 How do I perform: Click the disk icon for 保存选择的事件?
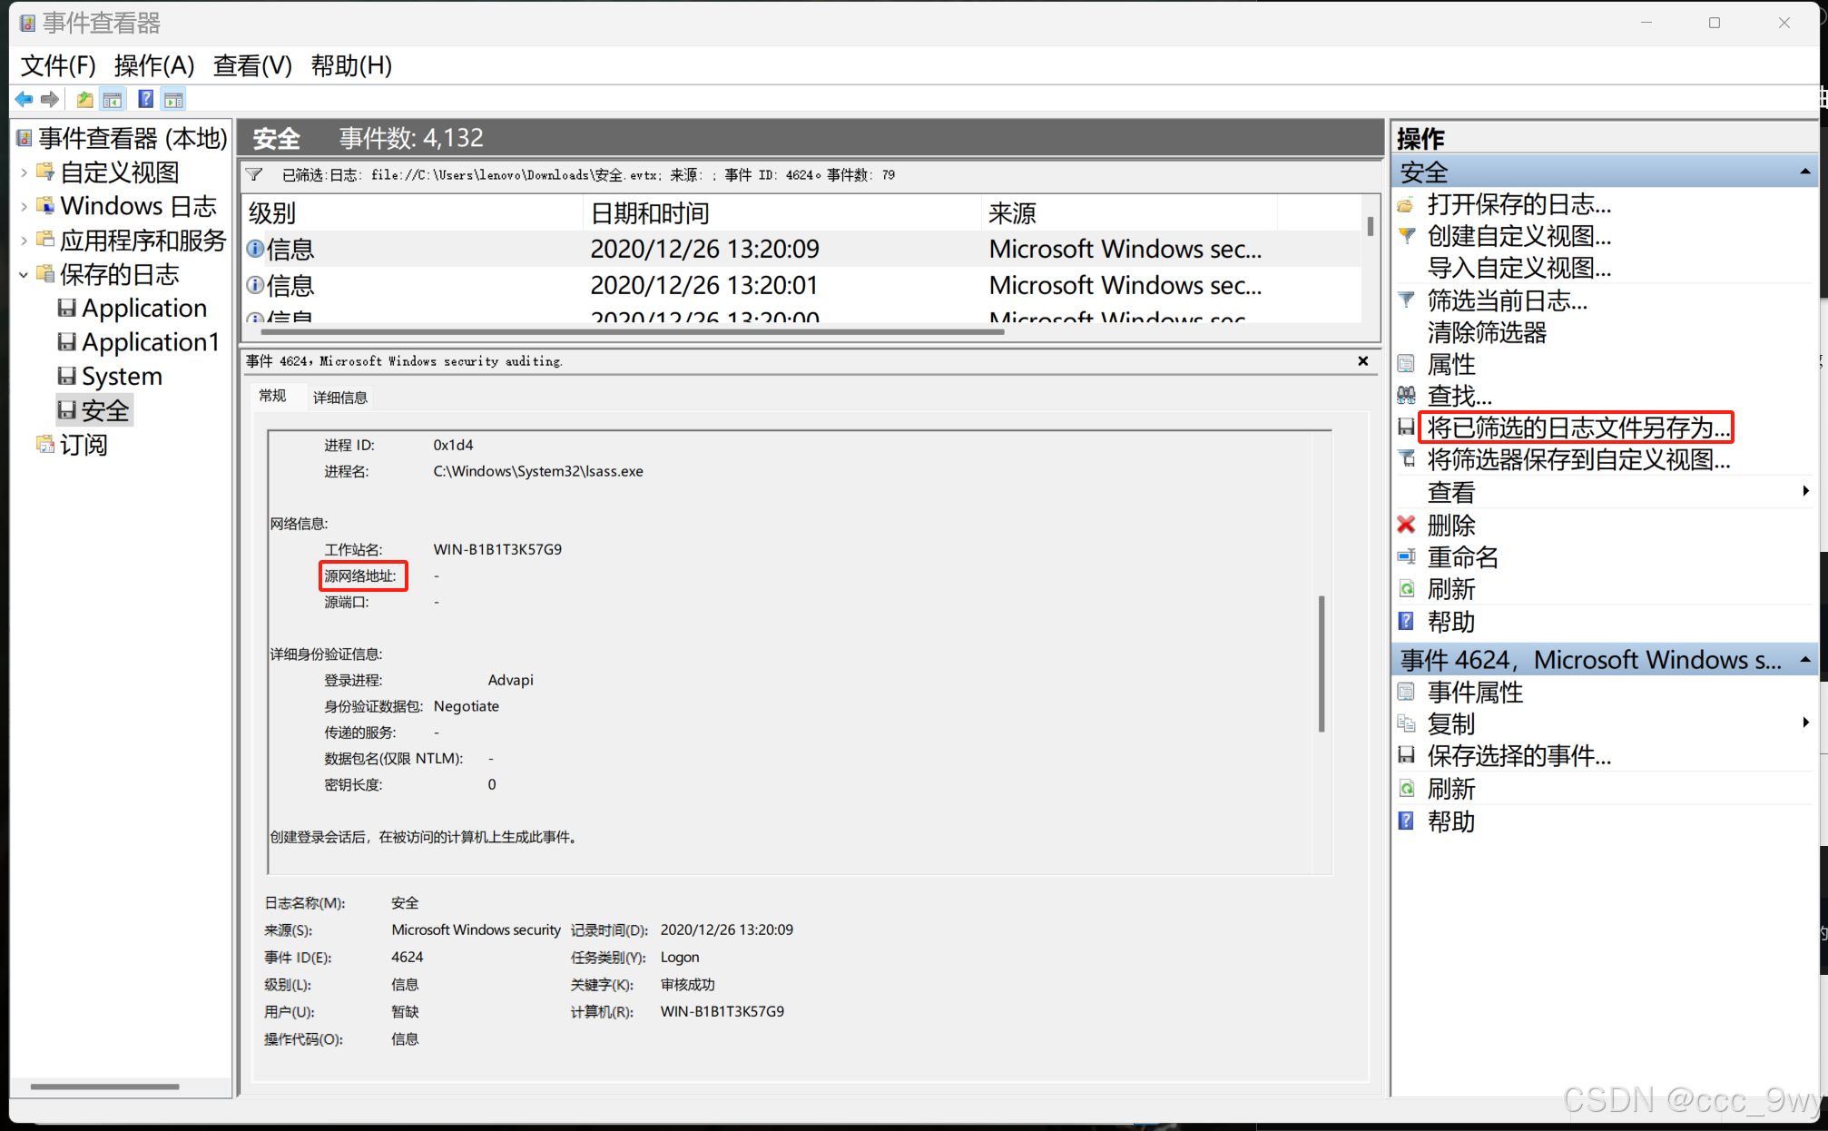click(1406, 755)
